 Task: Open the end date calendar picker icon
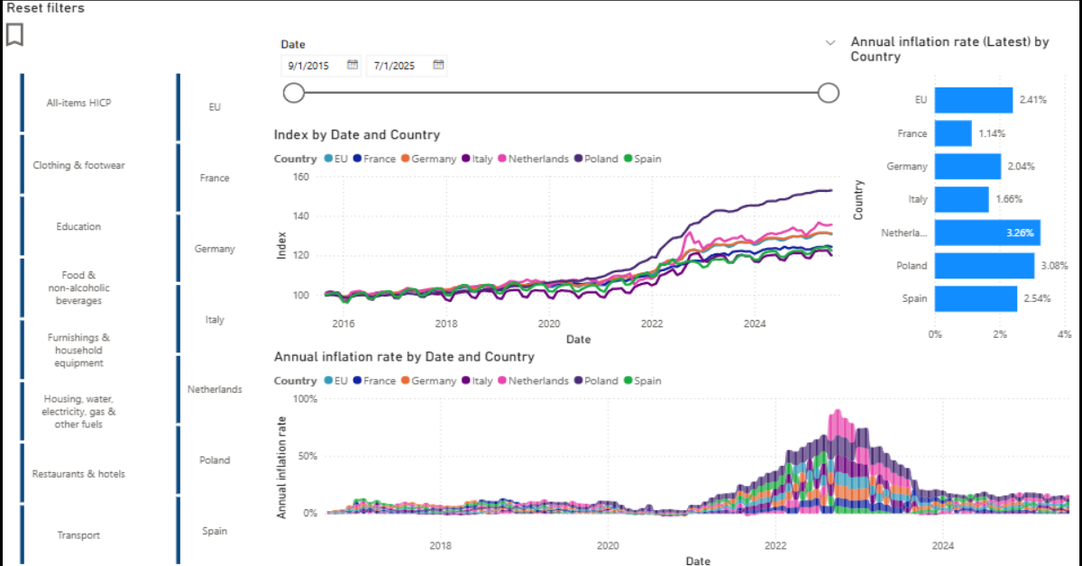438,65
